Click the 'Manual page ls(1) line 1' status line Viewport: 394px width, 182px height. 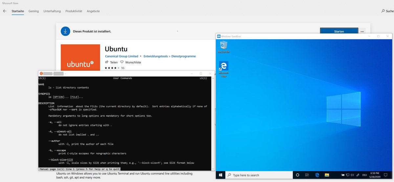pos(80,169)
